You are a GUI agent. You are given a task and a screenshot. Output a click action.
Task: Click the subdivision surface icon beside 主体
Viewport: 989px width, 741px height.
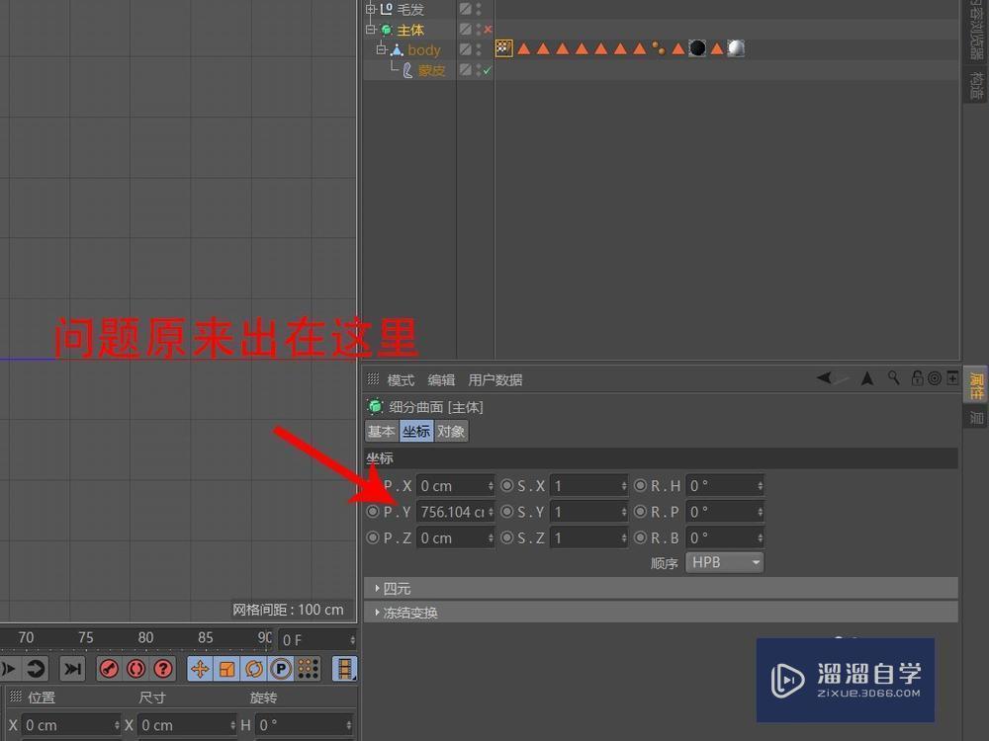click(x=385, y=30)
